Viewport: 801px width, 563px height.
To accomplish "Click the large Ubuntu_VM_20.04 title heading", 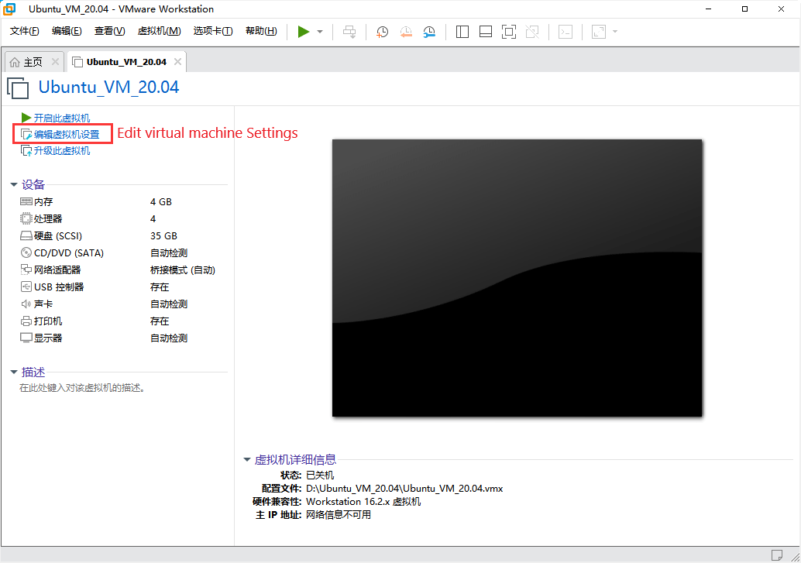I will coord(108,87).
